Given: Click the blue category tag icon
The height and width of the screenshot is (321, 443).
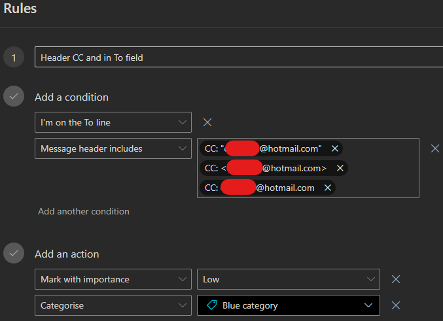Looking at the screenshot, I should [x=212, y=305].
